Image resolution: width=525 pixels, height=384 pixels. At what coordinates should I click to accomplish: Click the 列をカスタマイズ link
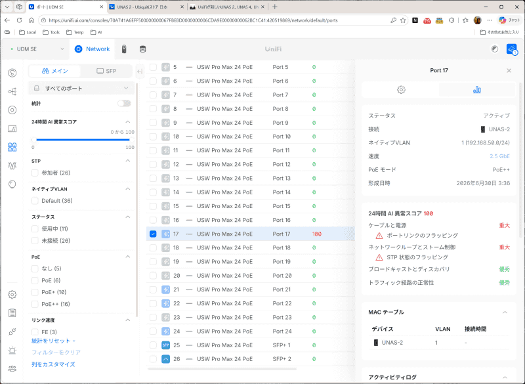pos(53,364)
